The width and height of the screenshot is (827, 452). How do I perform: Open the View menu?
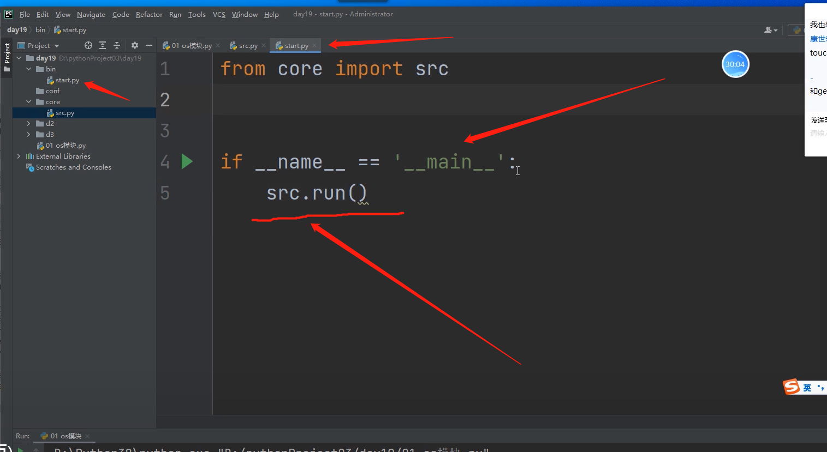tap(63, 14)
